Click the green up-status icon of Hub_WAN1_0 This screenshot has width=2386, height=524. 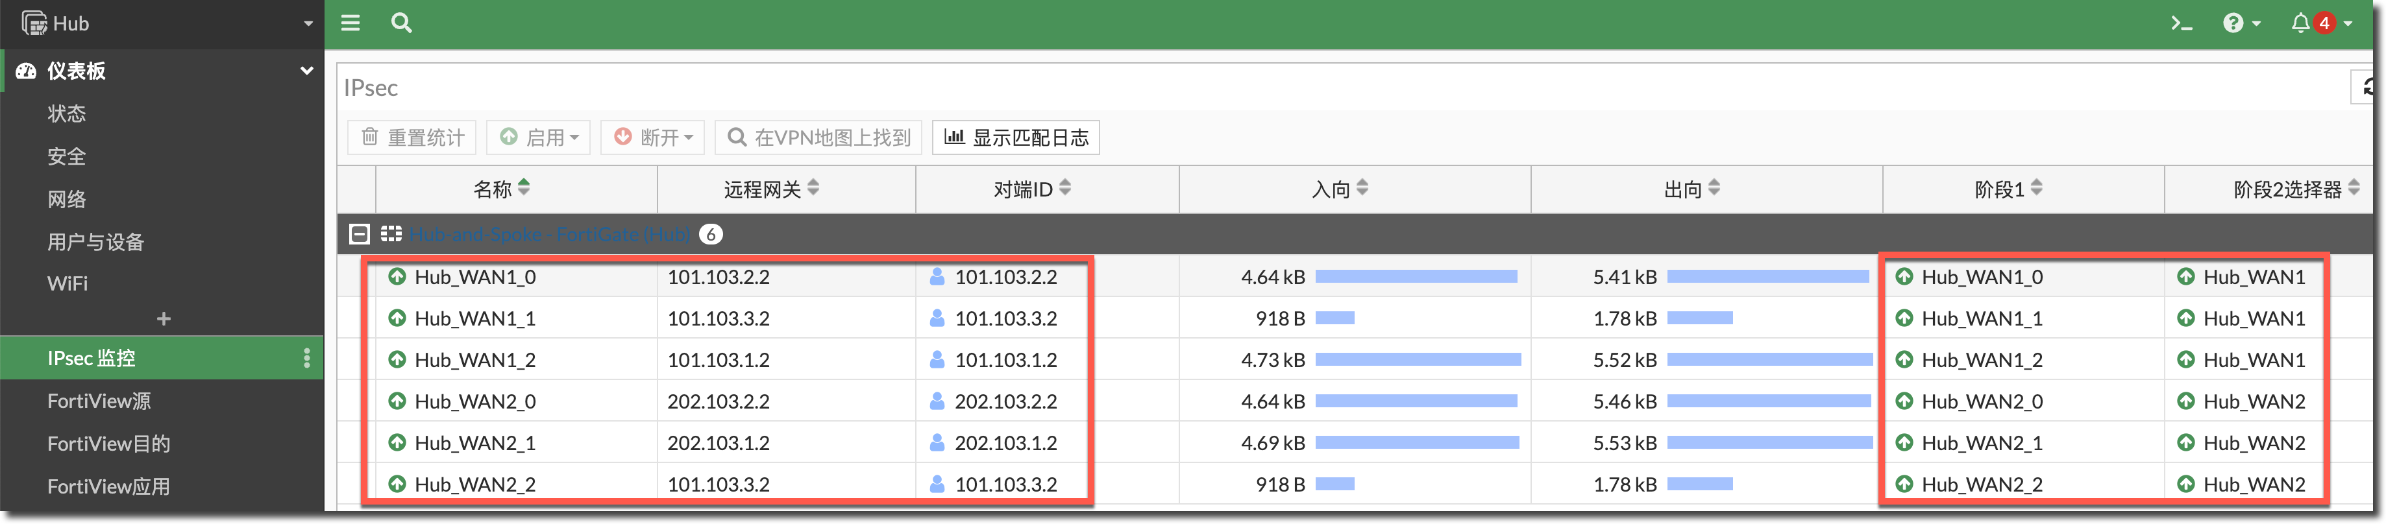click(x=397, y=277)
